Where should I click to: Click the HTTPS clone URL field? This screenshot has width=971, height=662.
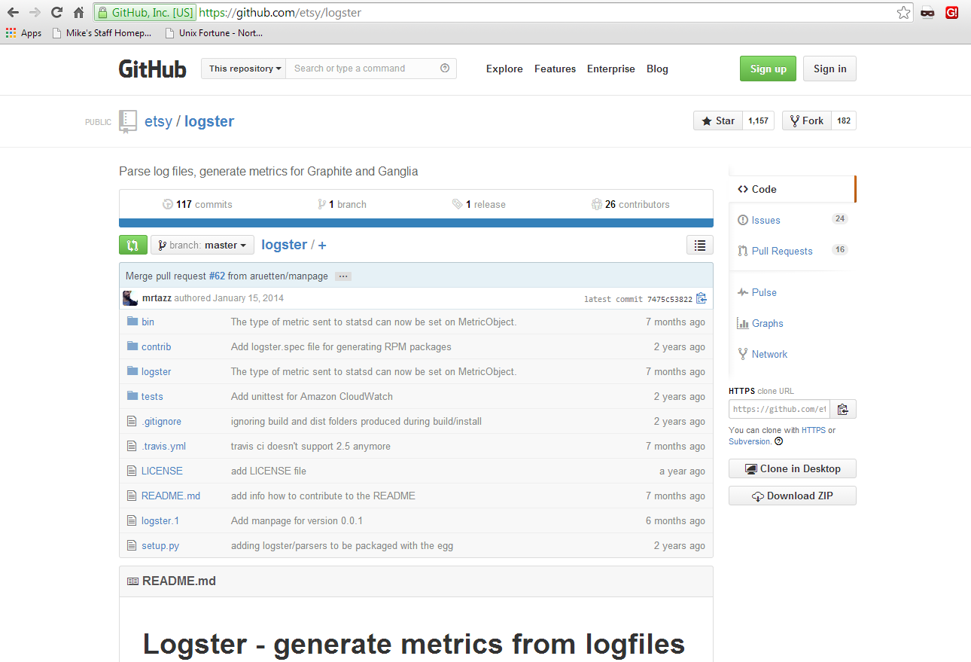pos(779,409)
